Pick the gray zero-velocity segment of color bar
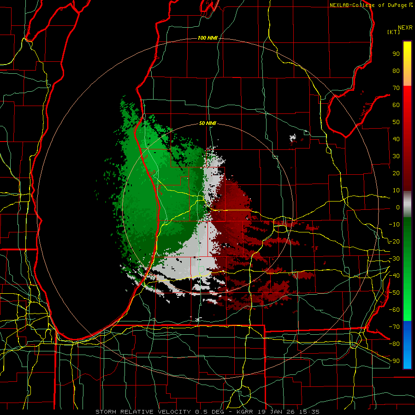Image resolution: width=415 pixels, height=415 pixels. coord(407,204)
